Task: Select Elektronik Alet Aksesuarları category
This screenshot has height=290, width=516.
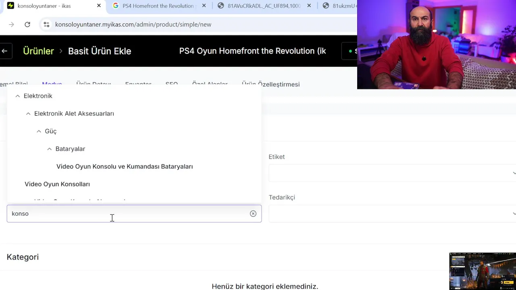Action: (x=74, y=114)
